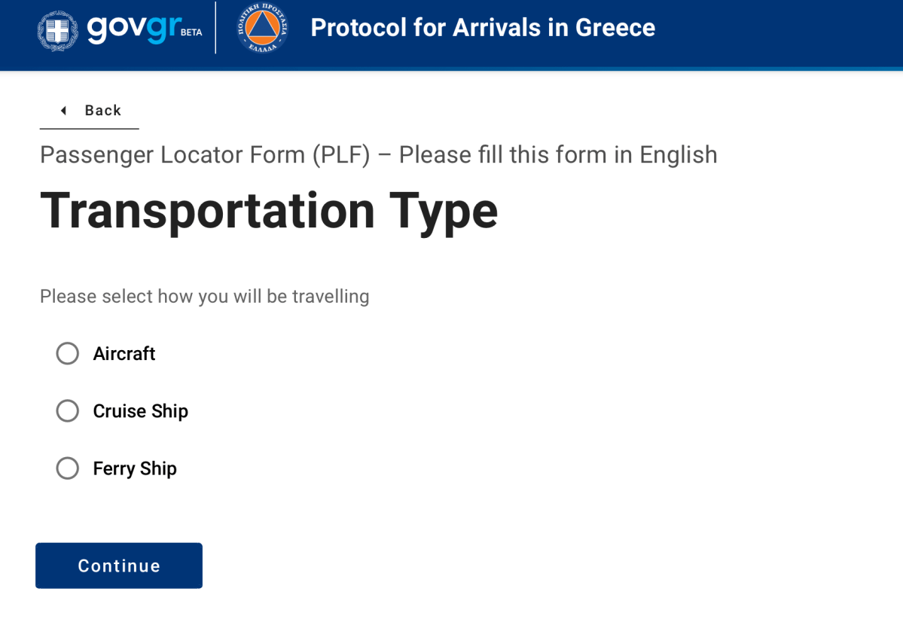Viewport: 903px width, 622px height.
Task: Click the Ferry Ship option label
Action: tap(135, 468)
